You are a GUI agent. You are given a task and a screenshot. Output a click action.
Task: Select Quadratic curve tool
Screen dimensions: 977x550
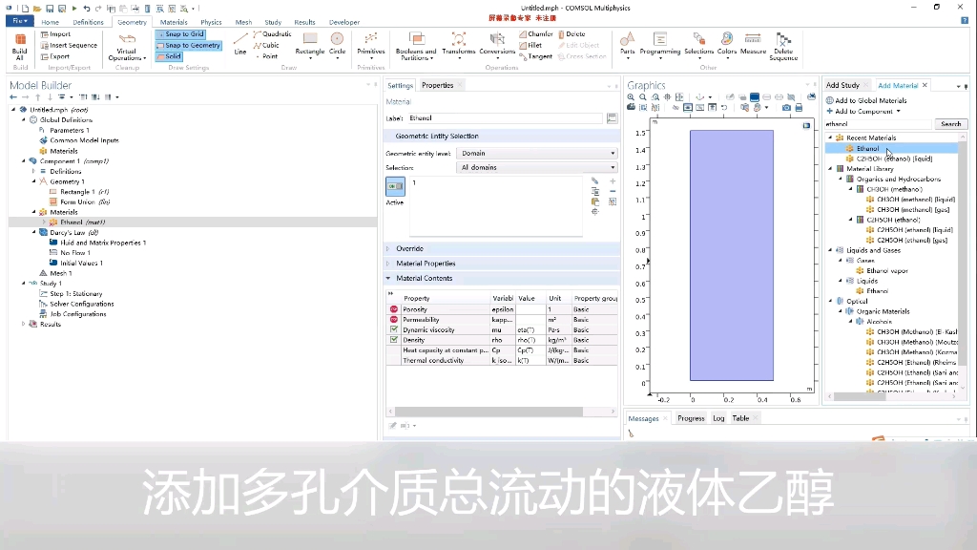(272, 34)
